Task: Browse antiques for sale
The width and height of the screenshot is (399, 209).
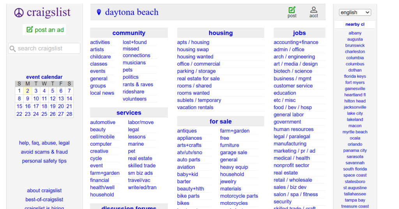Action: [x=187, y=131]
